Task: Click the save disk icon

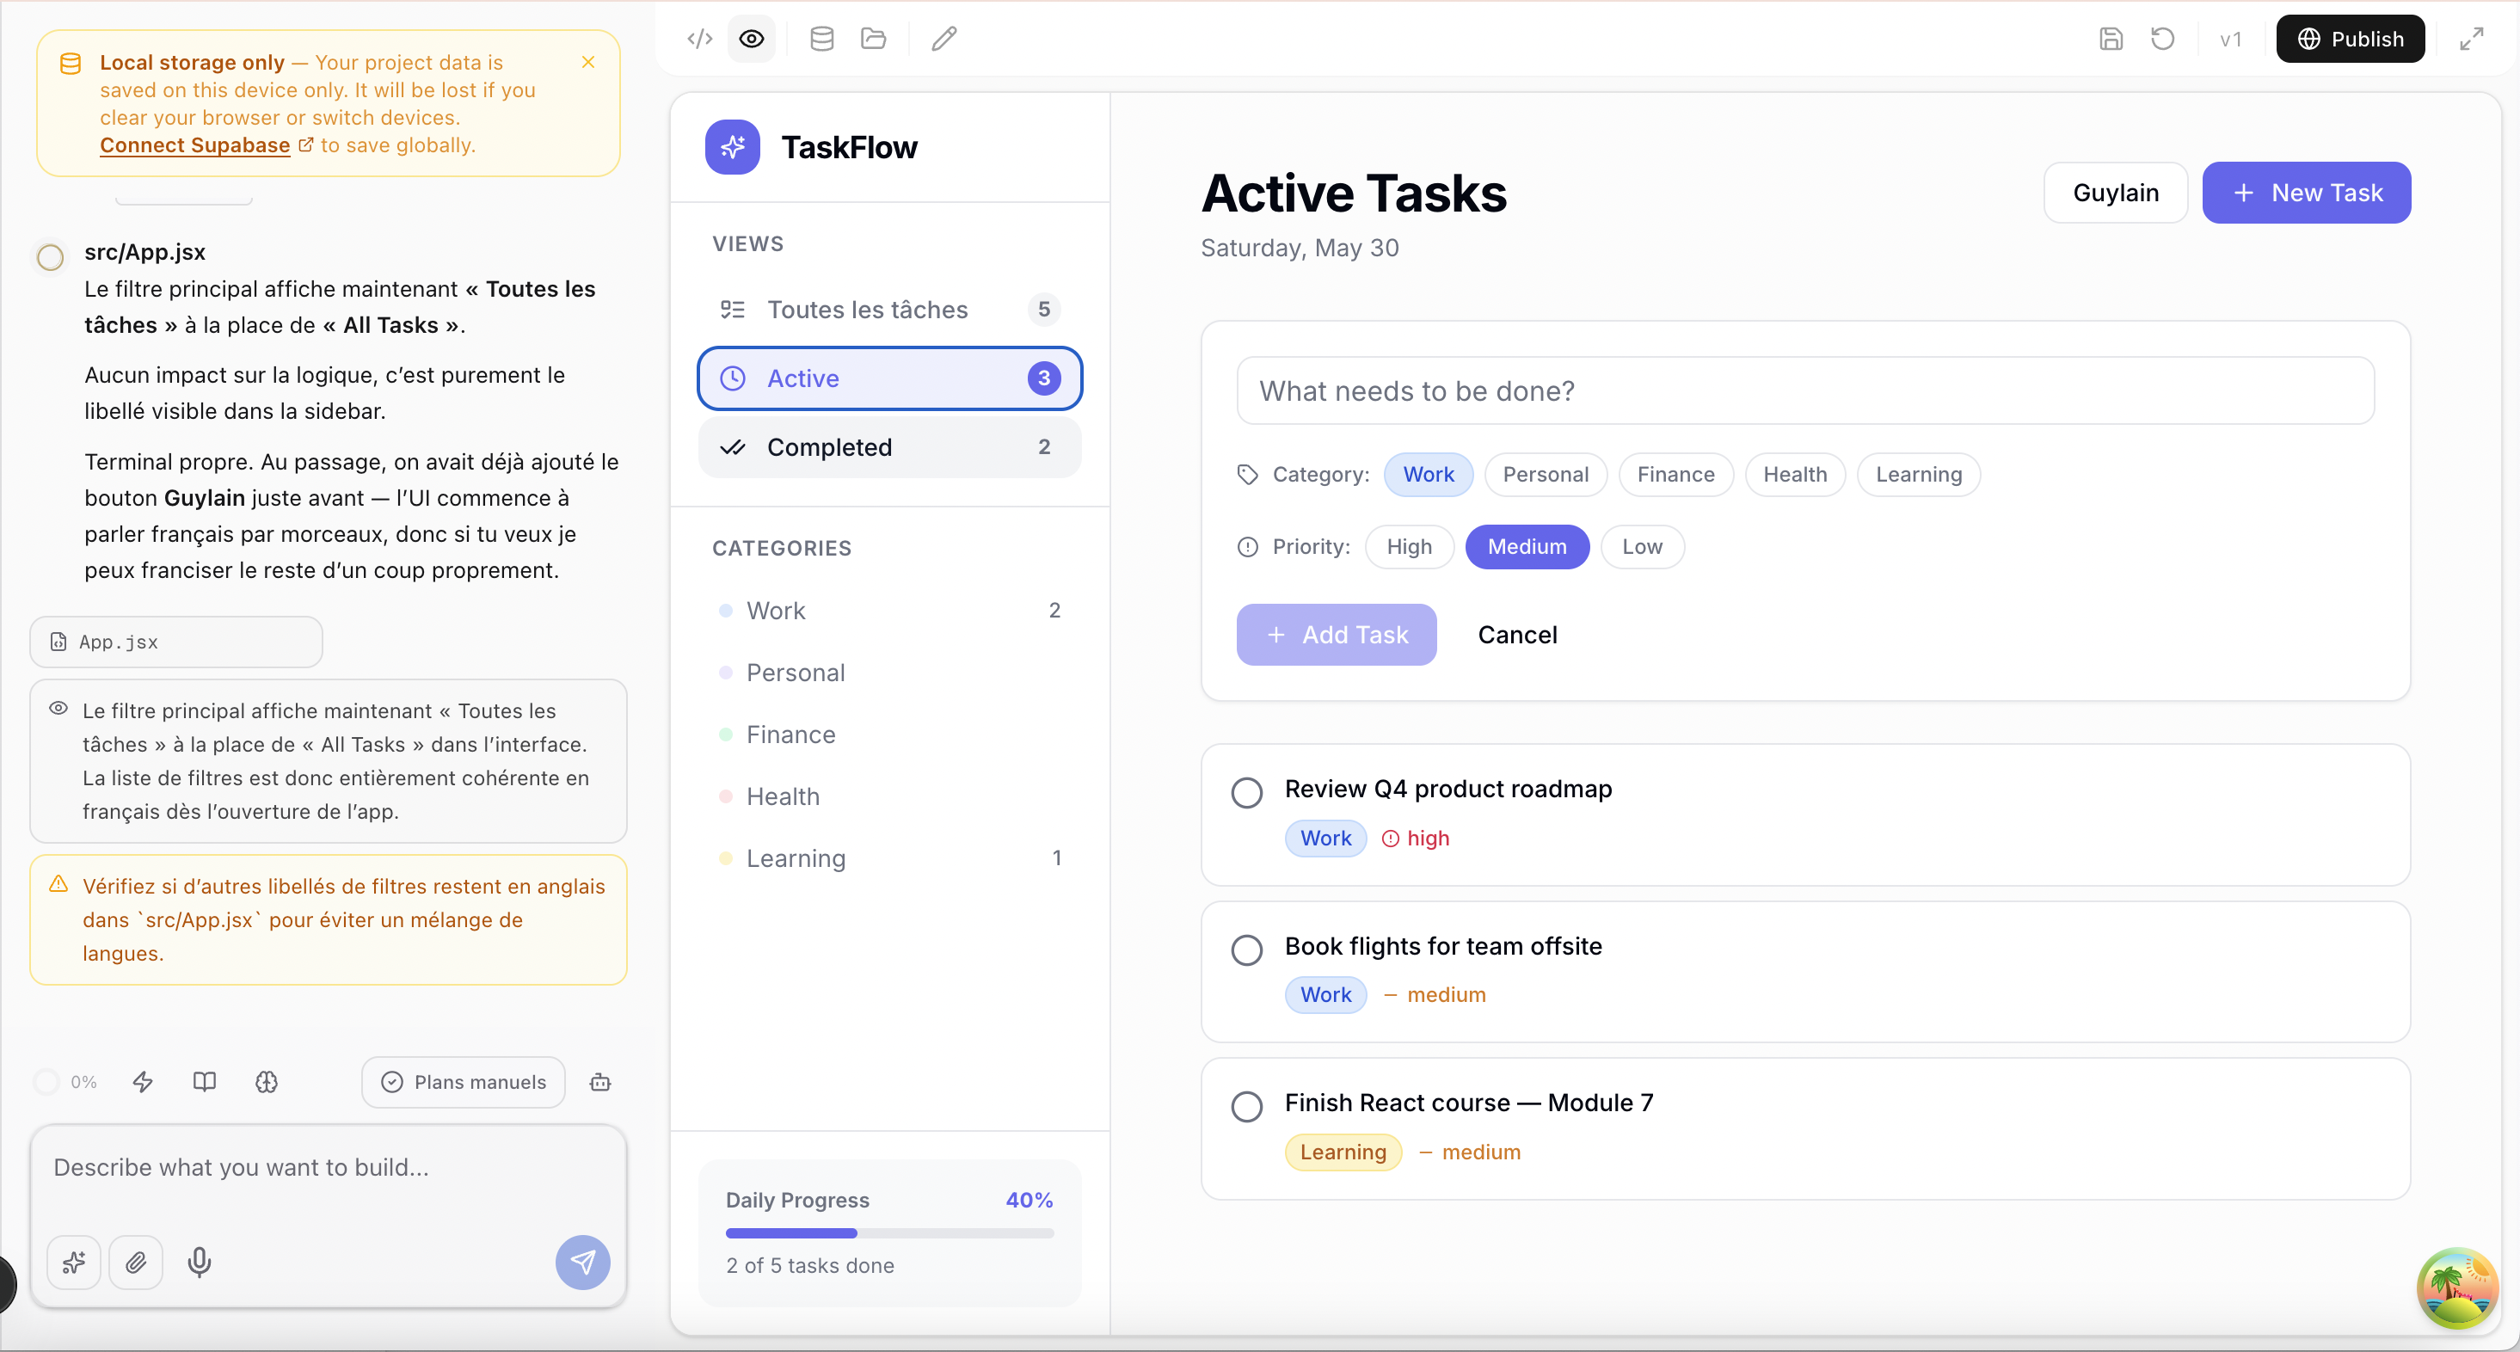Action: click(2111, 39)
